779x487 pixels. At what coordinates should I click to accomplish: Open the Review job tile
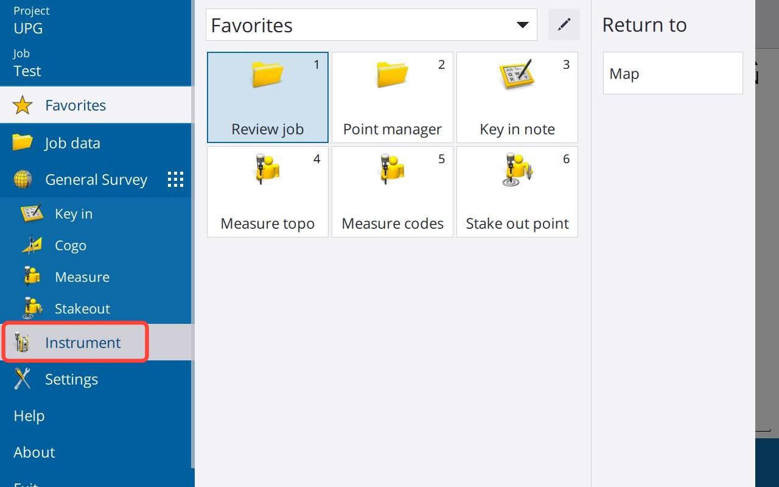(267, 97)
